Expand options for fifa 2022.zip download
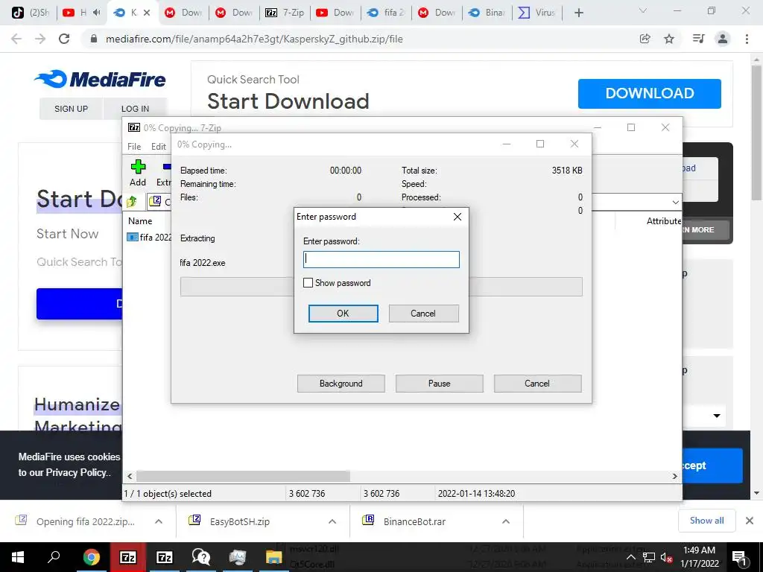The image size is (763, 572). pyautogui.click(x=159, y=521)
